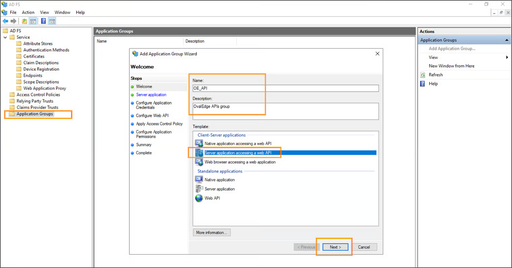Collapse the Service tree node
This screenshot has height=268, width=512.
pyautogui.click(x=5, y=37)
